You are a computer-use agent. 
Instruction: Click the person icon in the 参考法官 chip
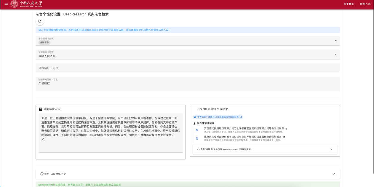coord(195,117)
